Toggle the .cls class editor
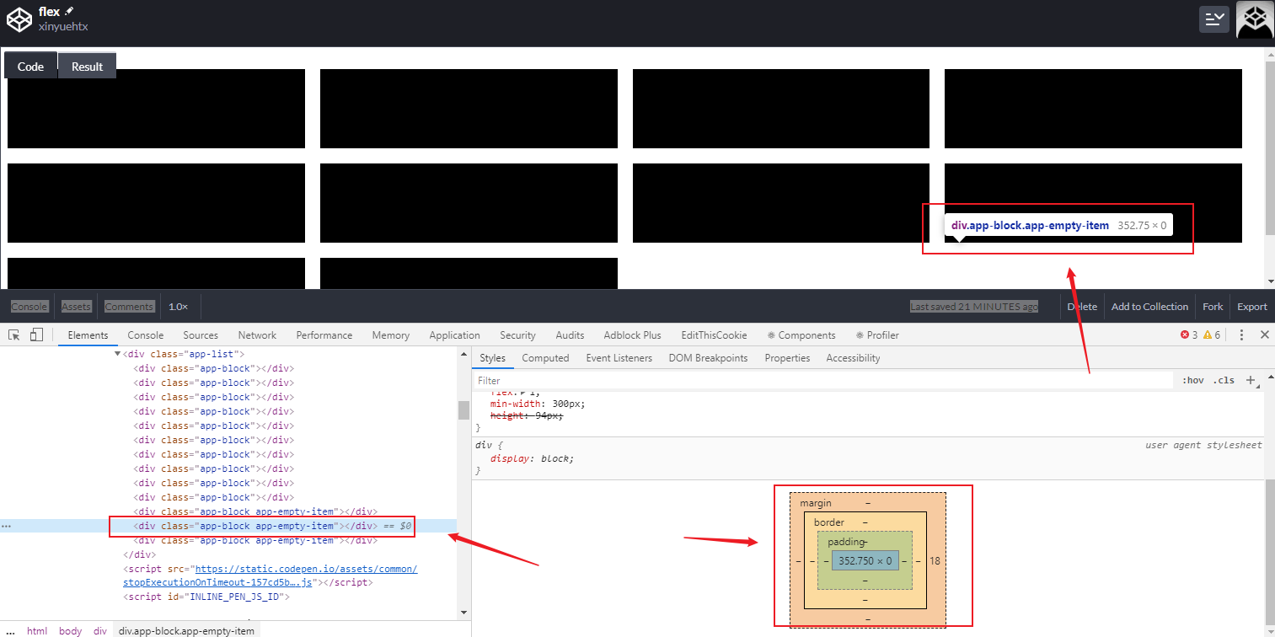The width and height of the screenshot is (1275, 637). coord(1224,381)
